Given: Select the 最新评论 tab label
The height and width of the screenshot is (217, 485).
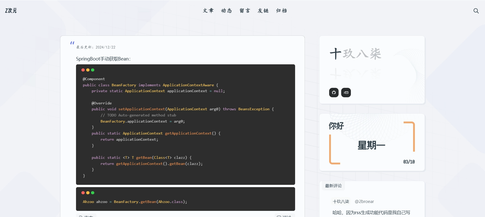Looking at the screenshot, I should pyautogui.click(x=333, y=186).
